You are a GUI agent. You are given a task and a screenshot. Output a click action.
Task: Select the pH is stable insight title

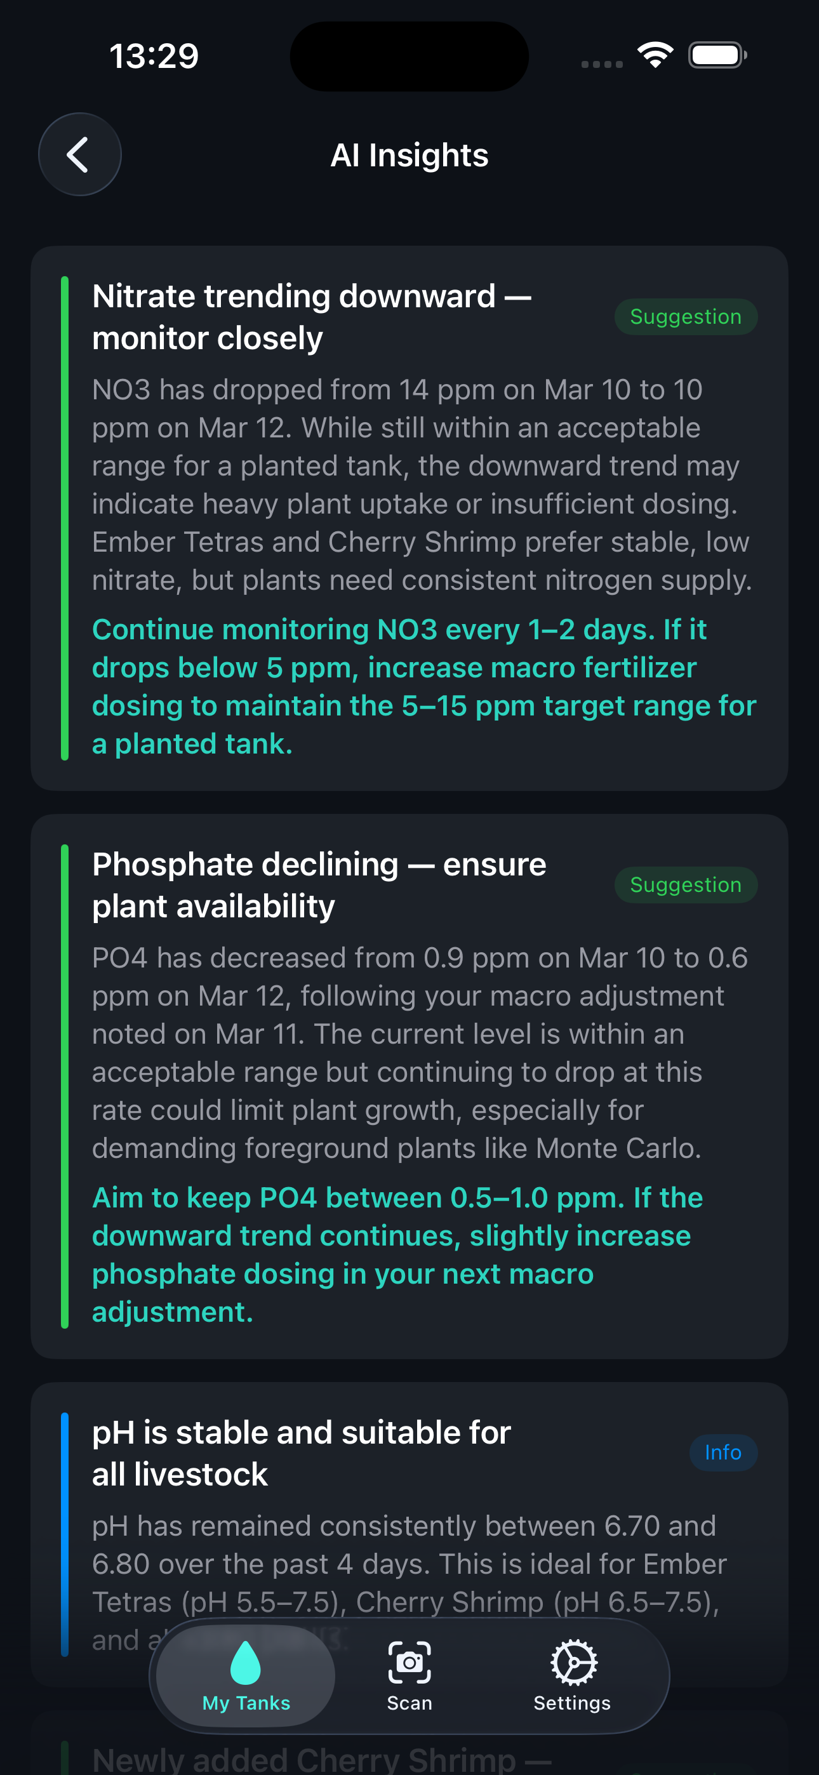[x=302, y=1453]
